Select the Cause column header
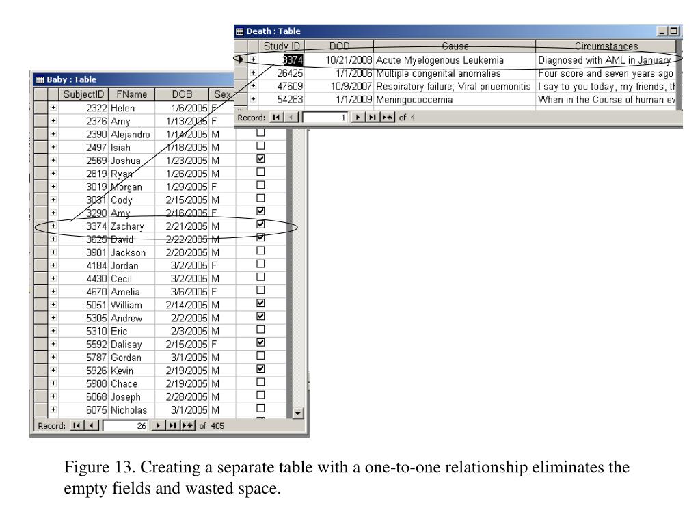Screen dimensions: 700x525 (455, 46)
